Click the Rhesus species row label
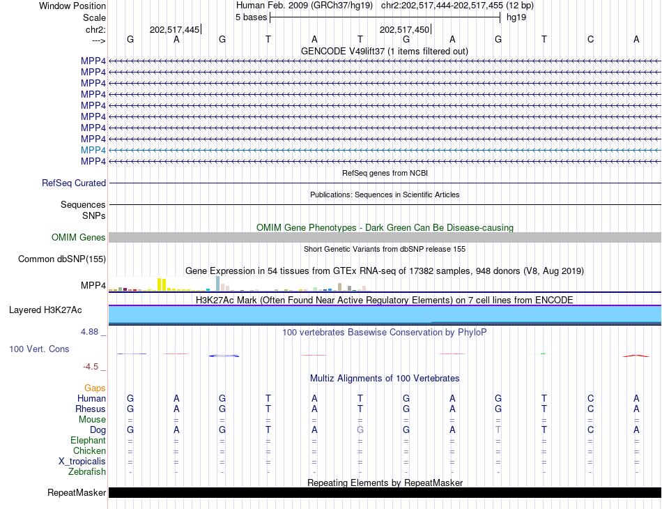The height and width of the screenshot is (509, 662). (x=91, y=409)
